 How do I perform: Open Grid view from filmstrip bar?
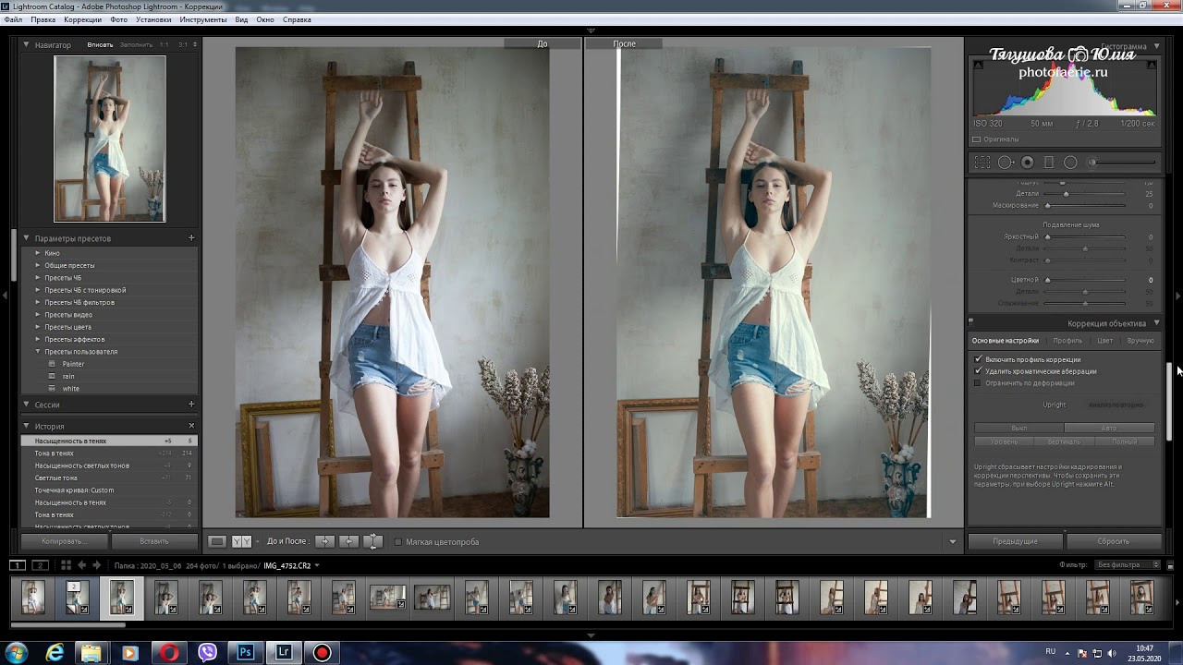click(x=66, y=565)
